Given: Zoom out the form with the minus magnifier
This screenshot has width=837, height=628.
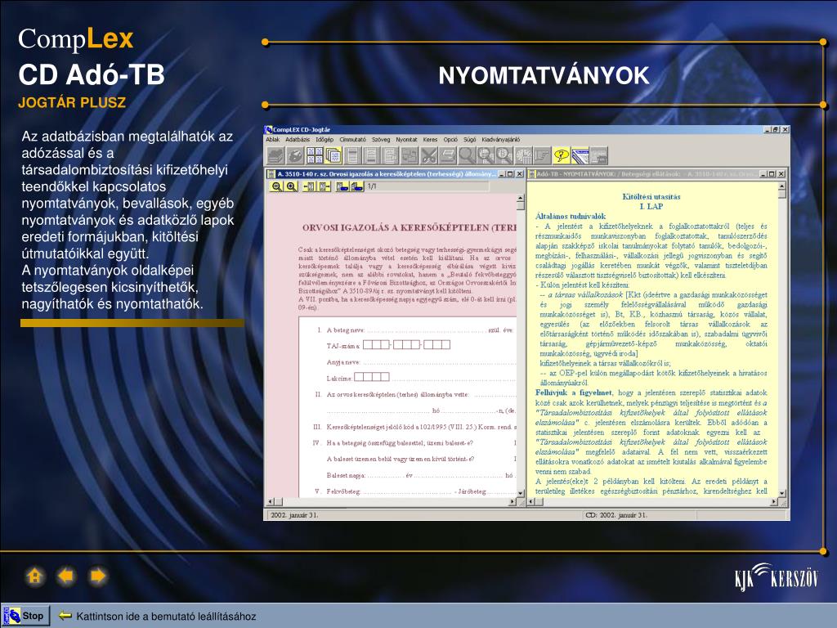Looking at the screenshot, I should point(276,186).
